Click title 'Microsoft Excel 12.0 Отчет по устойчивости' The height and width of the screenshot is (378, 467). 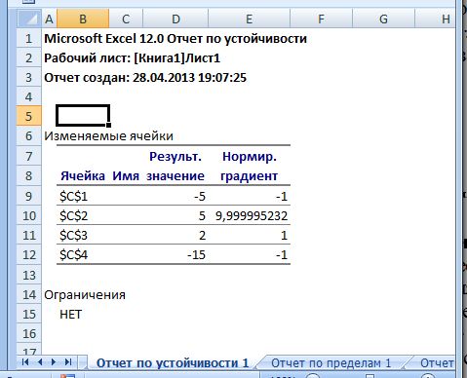(x=175, y=39)
